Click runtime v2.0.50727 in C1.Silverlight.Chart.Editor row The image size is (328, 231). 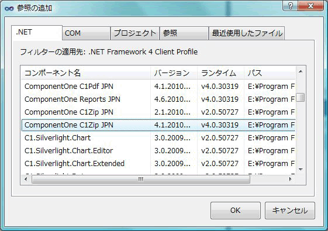220,151
